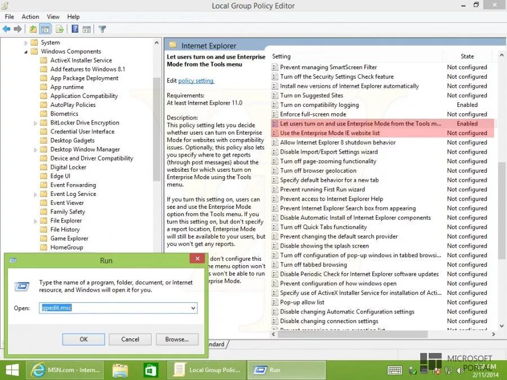Image resolution: width=507 pixels, height=380 pixels.
Task: Open the Run dialog Open dropdown arrow
Action: click(x=193, y=308)
